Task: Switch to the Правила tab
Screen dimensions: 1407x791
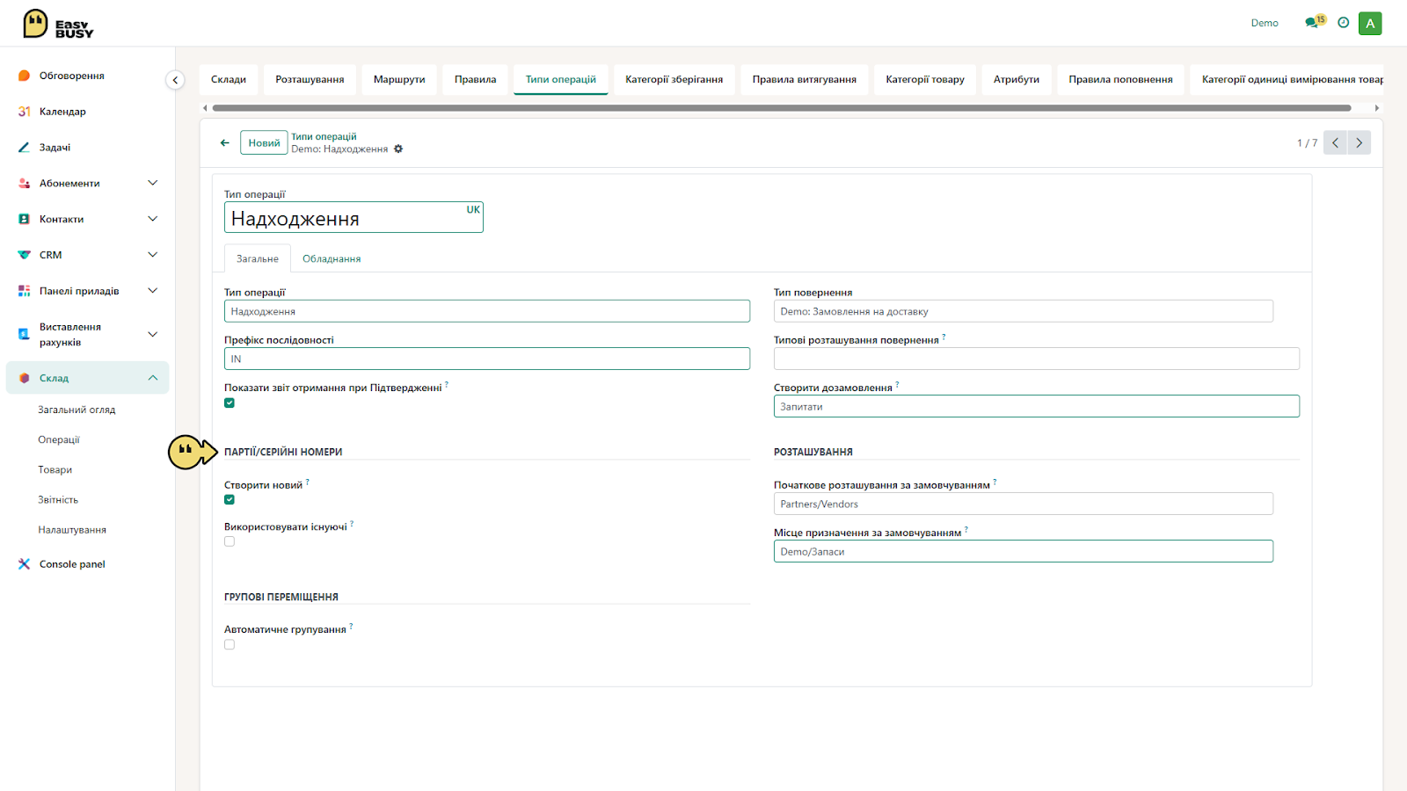Action: click(475, 79)
